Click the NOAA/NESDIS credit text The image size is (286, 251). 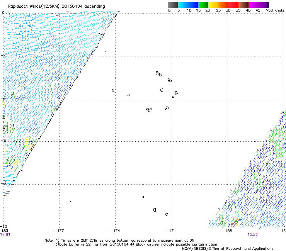click(x=228, y=249)
